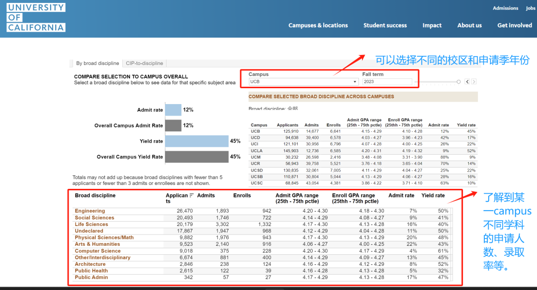
Task: Switch to the CIP-to-discipline tab
Action: (144, 63)
